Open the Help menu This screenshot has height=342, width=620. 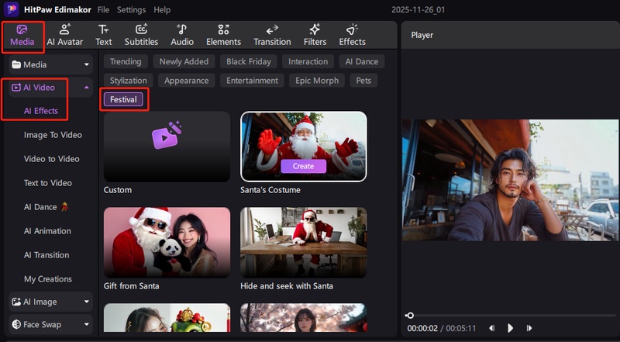tap(162, 10)
